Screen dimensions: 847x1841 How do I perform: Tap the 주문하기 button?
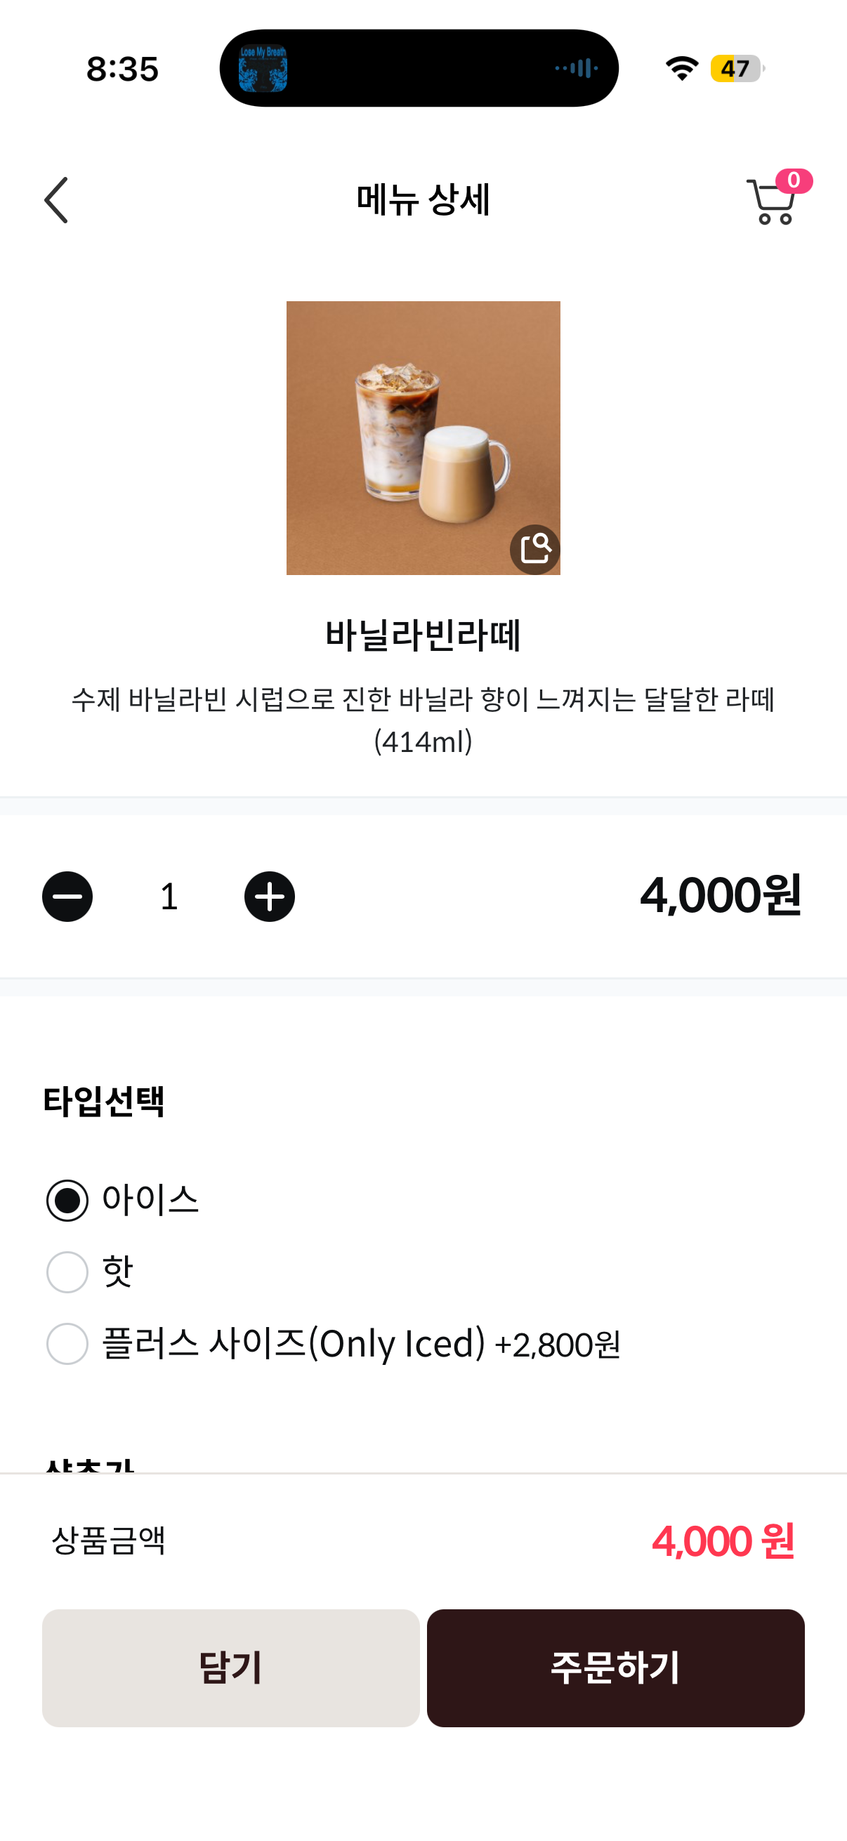coord(615,1668)
